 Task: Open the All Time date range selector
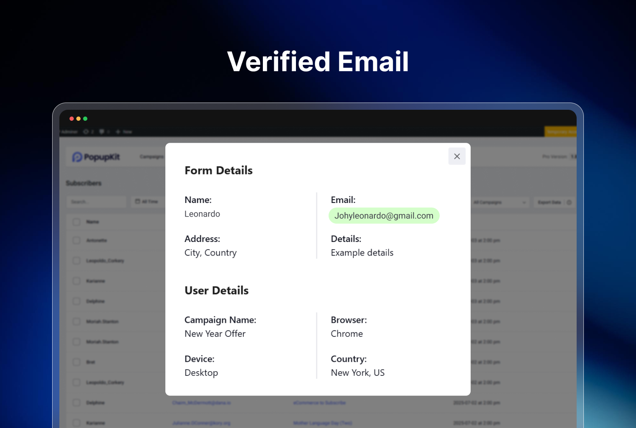tap(148, 202)
